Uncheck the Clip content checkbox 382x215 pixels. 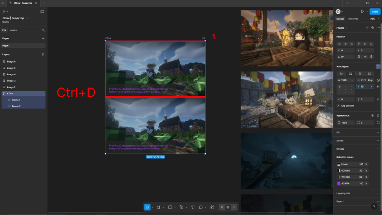click(338, 106)
